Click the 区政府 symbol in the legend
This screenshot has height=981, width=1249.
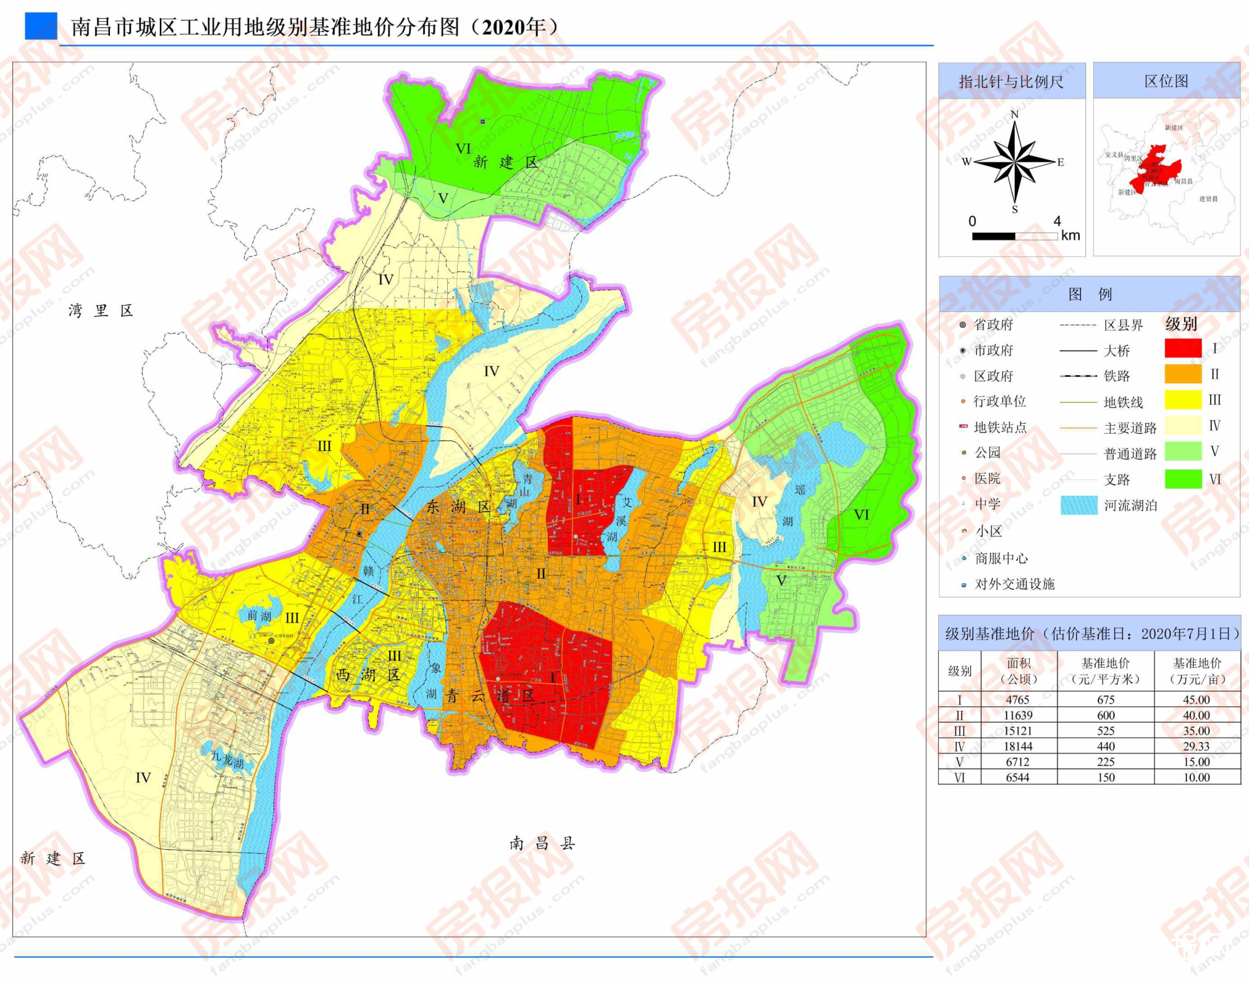pos(963,376)
